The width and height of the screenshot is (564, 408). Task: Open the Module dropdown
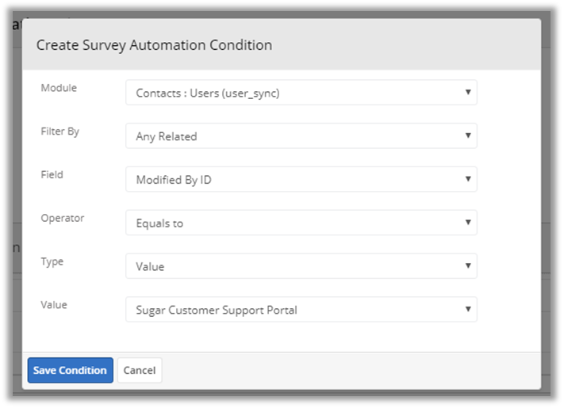(301, 93)
